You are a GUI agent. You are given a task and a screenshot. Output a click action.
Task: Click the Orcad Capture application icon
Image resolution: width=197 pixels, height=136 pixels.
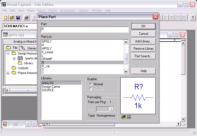point(4,4)
